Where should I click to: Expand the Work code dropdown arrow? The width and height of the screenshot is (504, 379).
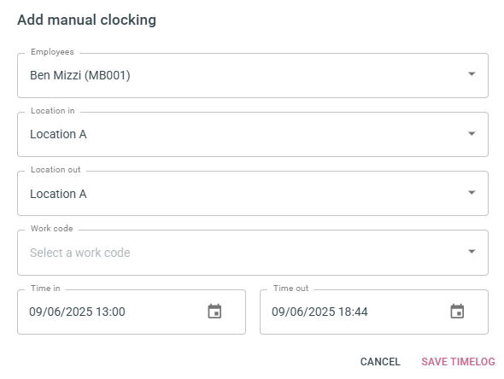click(x=472, y=252)
